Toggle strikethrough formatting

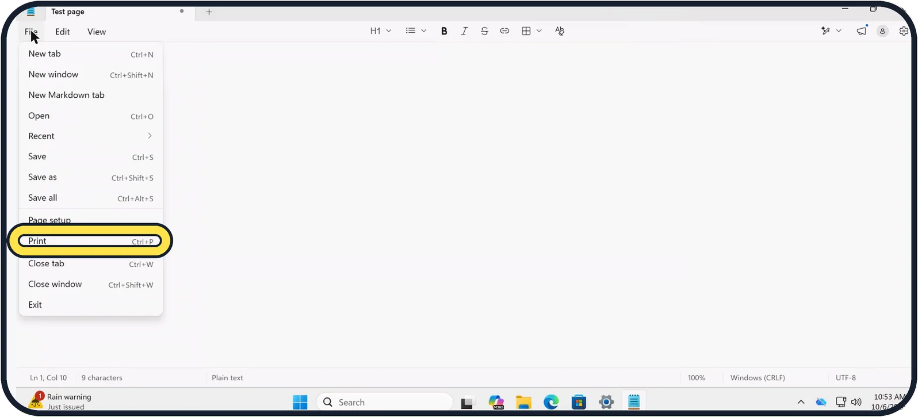click(484, 31)
